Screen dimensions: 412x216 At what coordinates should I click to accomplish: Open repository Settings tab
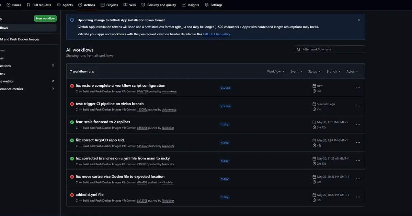click(214, 5)
